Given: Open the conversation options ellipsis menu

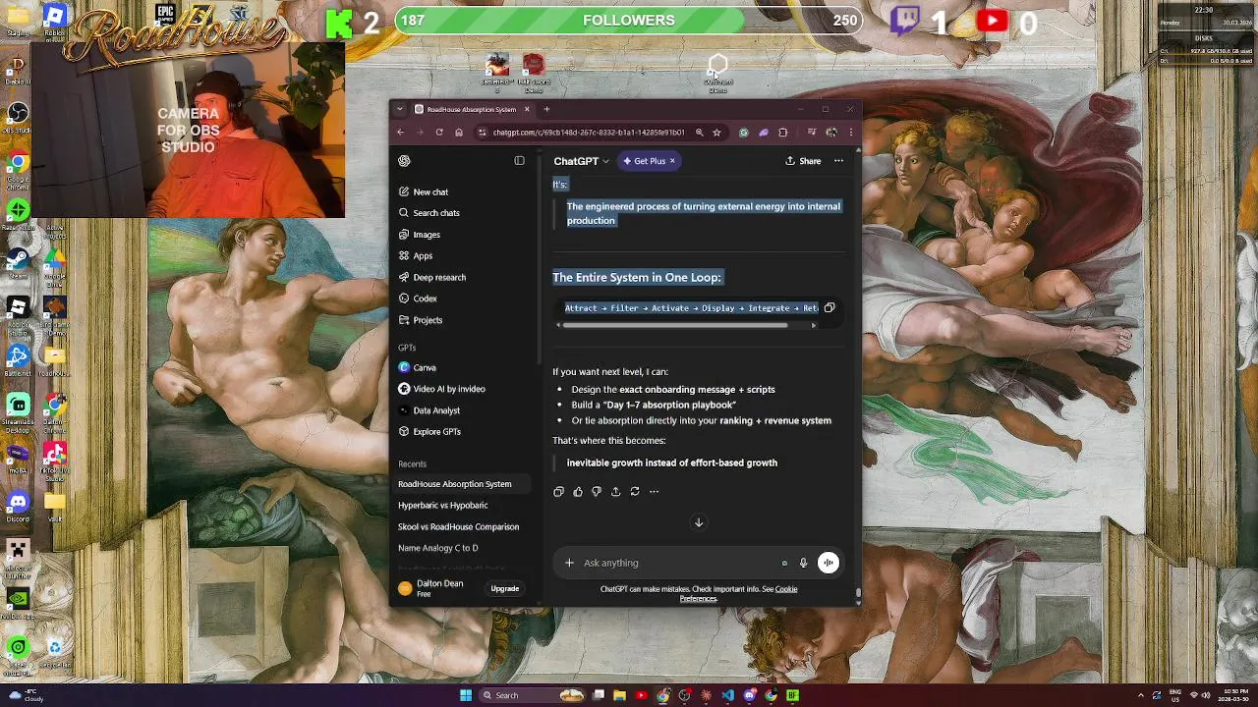Looking at the screenshot, I should 838,161.
